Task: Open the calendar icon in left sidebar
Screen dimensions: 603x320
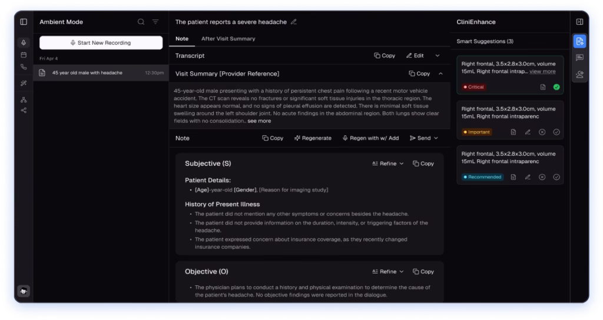Action: (x=24, y=55)
